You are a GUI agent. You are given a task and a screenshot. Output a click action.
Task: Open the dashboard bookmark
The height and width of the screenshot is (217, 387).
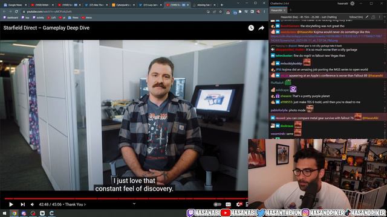[x=11, y=17]
